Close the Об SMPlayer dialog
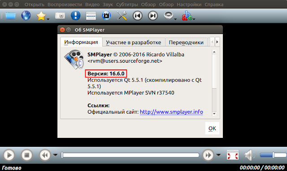The width and height of the screenshot is (287, 171). pyautogui.click(x=62, y=30)
